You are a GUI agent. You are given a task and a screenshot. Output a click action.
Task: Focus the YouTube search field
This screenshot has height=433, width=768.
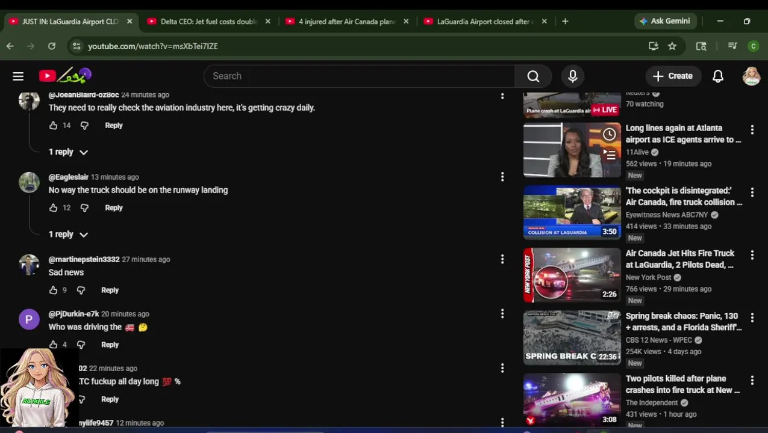(360, 76)
